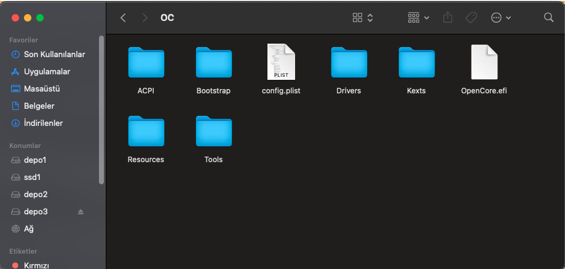Image resolution: width=565 pixels, height=269 pixels.
Task: Open the Kexts folder
Action: [x=416, y=63]
